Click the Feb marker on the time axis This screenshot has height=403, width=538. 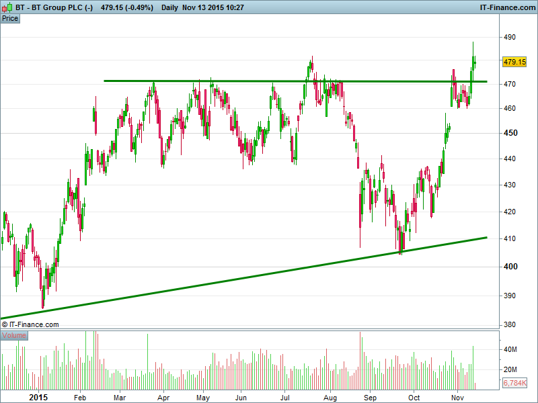[79, 397]
